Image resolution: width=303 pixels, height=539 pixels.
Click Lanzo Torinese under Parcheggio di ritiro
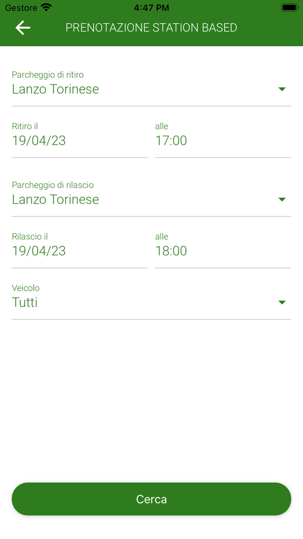point(55,89)
